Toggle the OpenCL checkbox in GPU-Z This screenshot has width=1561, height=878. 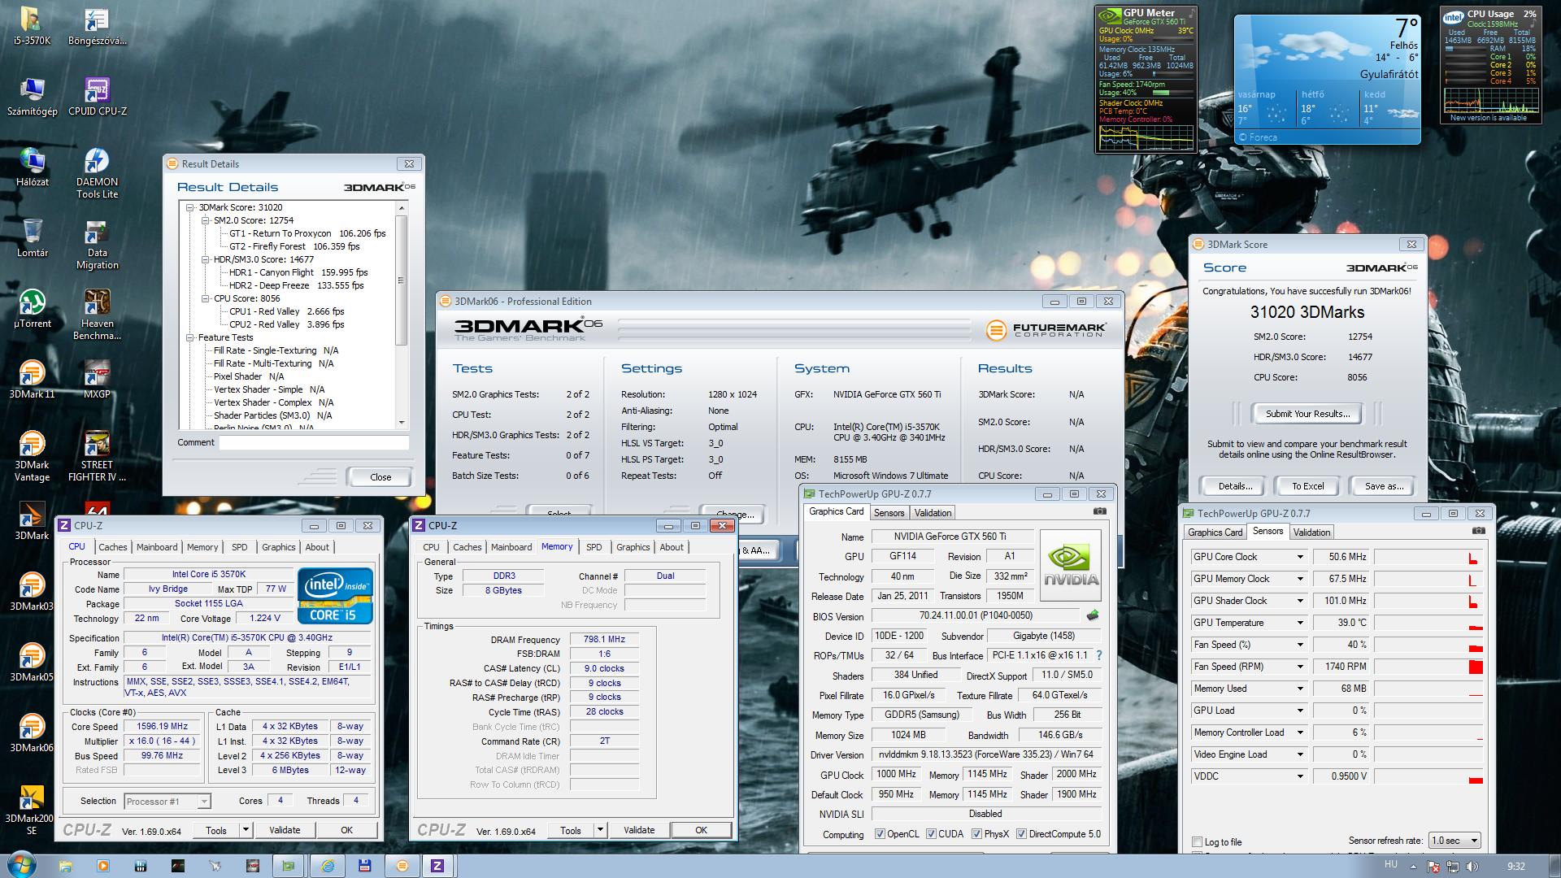[x=880, y=834]
